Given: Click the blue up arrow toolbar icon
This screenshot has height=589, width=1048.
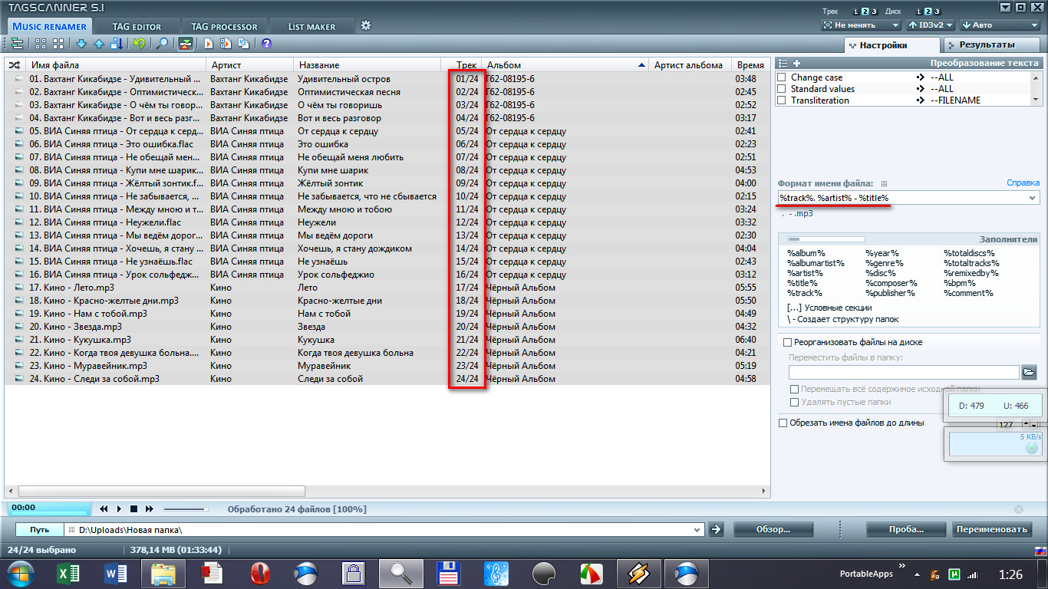Looking at the screenshot, I should [x=99, y=44].
